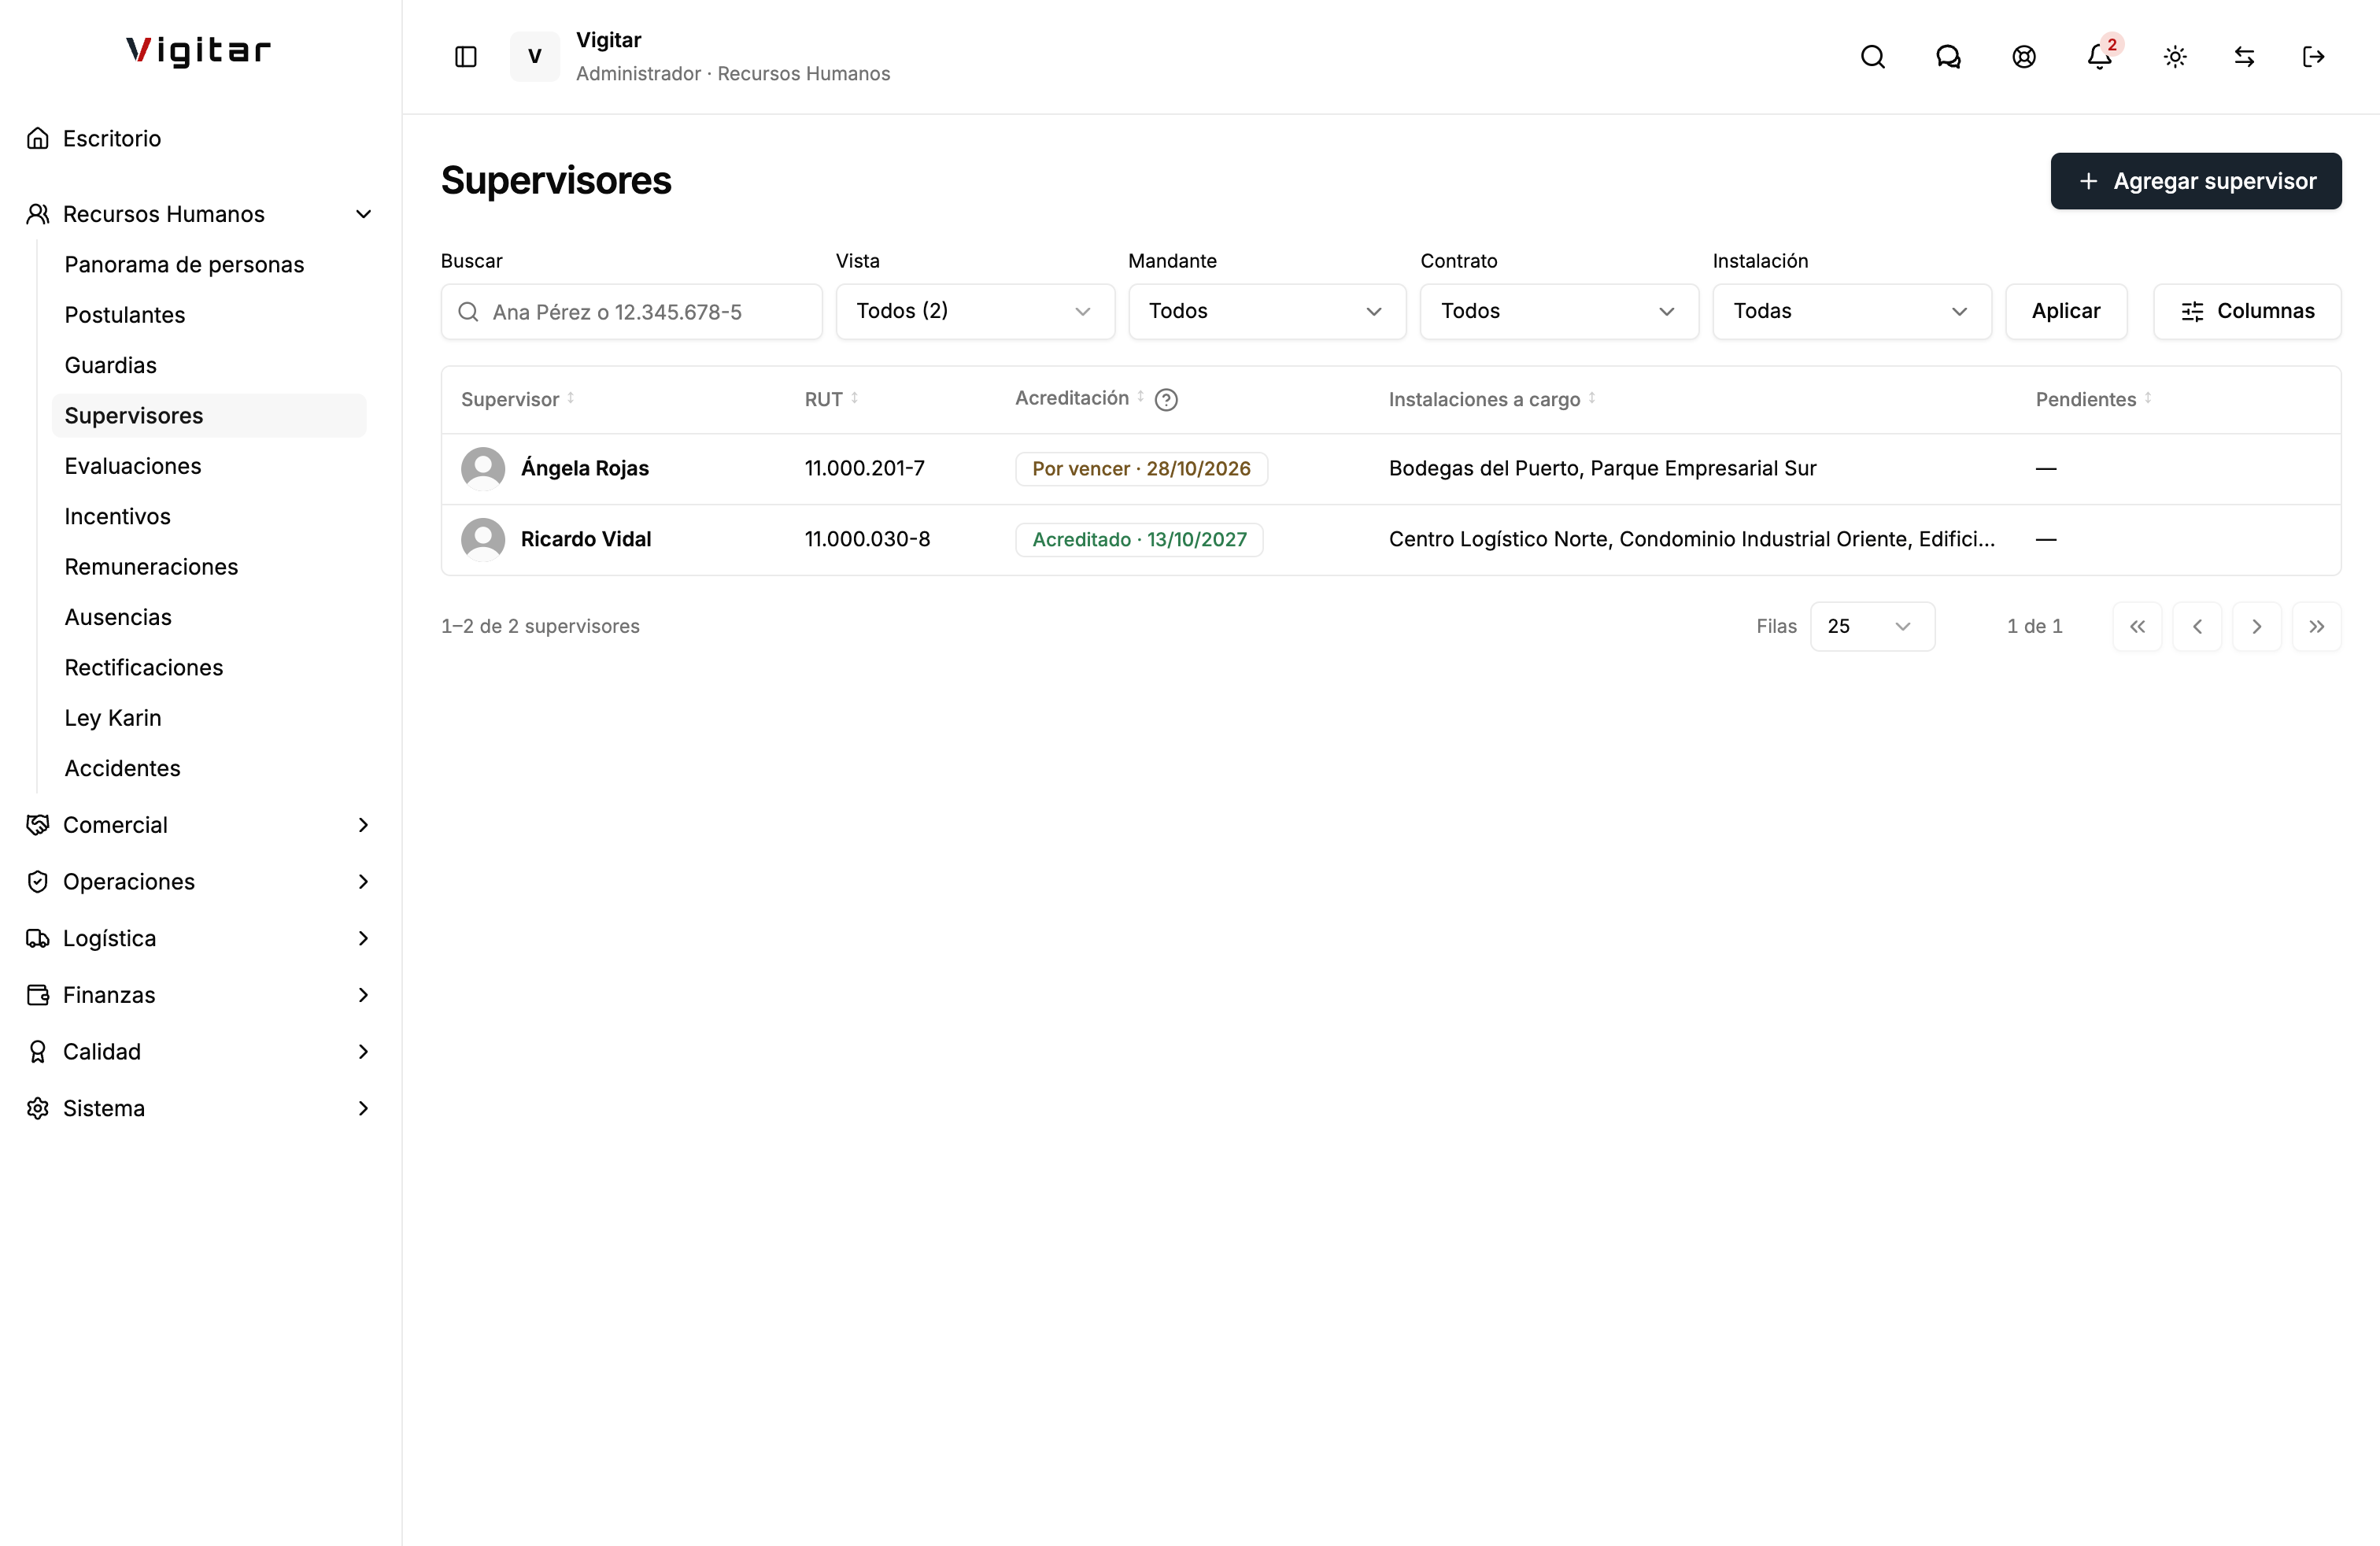
Task: Click the Buscar search input field
Action: tap(631, 311)
